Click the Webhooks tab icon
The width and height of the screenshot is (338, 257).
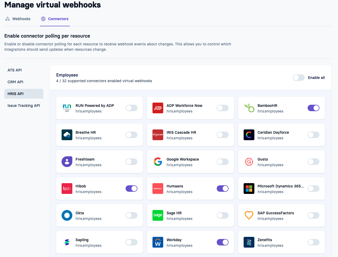click(8, 19)
